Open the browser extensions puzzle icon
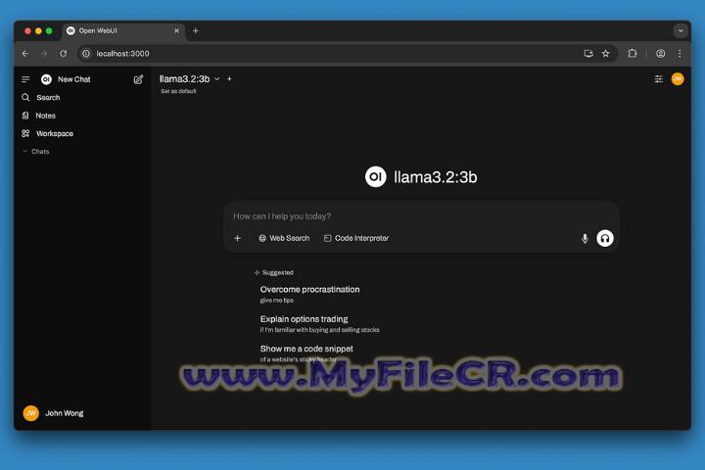This screenshot has width=705, height=470. (x=633, y=54)
